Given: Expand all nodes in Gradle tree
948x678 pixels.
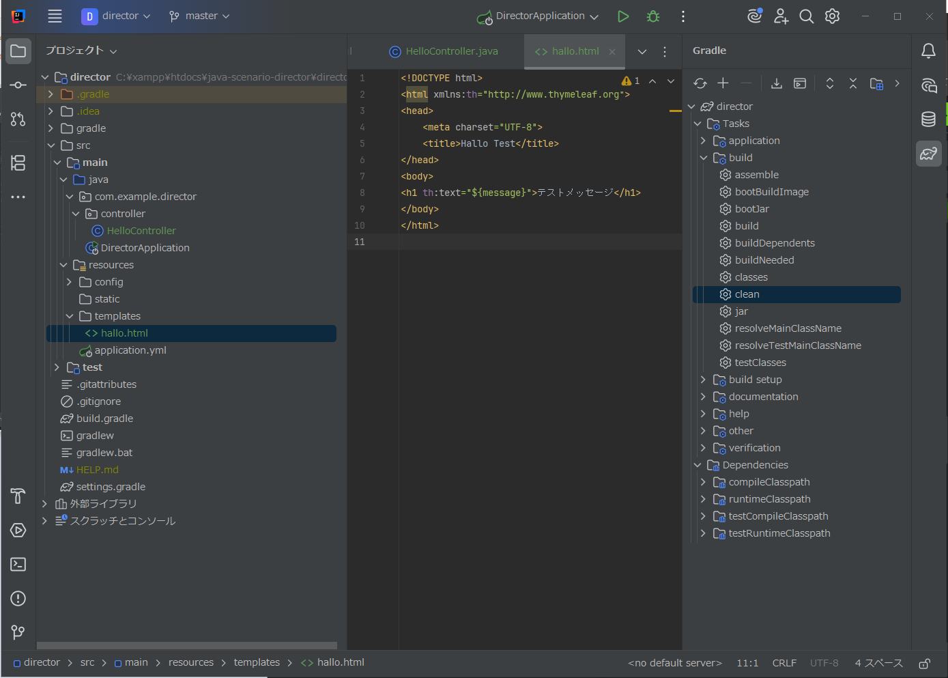Looking at the screenshot, I should pyautogui.click(x=830, y=83).
